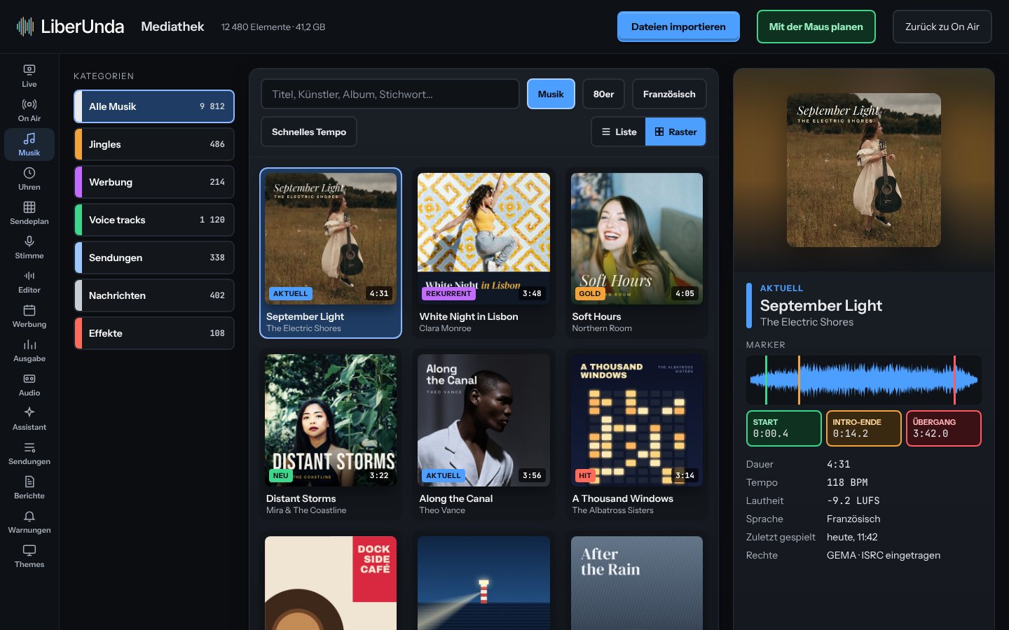1009x630 pixels.
Task: Open Themes monitor icon
Action: [29, 556]
